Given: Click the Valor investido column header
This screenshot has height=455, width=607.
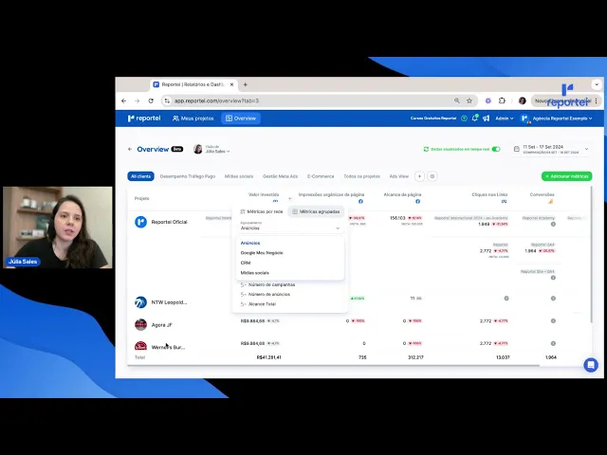Looking at the screenshot, I should (264, 194).
